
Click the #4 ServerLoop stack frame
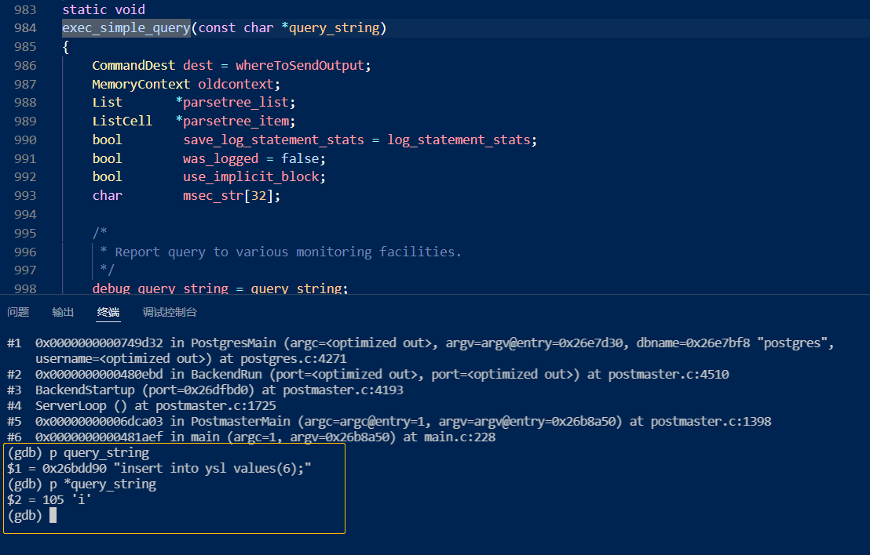pos(141,406)
